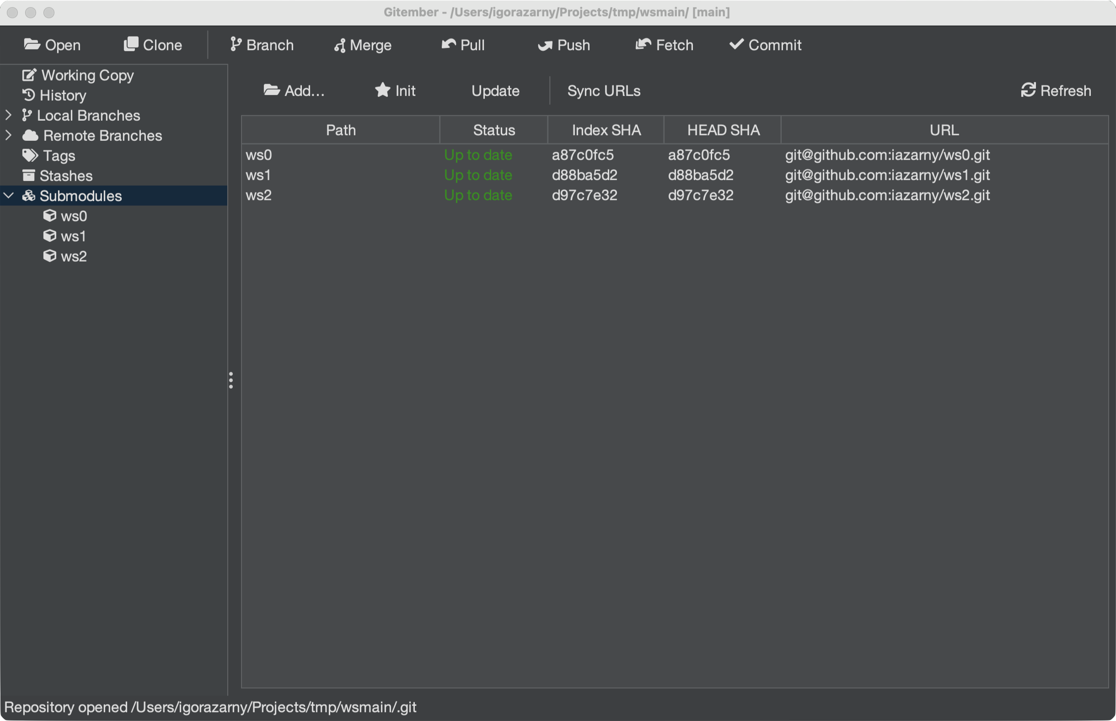Screen dimensions: 1116x721
Task: Click the ws2 cube icon in sidebar
Action: 50,256
